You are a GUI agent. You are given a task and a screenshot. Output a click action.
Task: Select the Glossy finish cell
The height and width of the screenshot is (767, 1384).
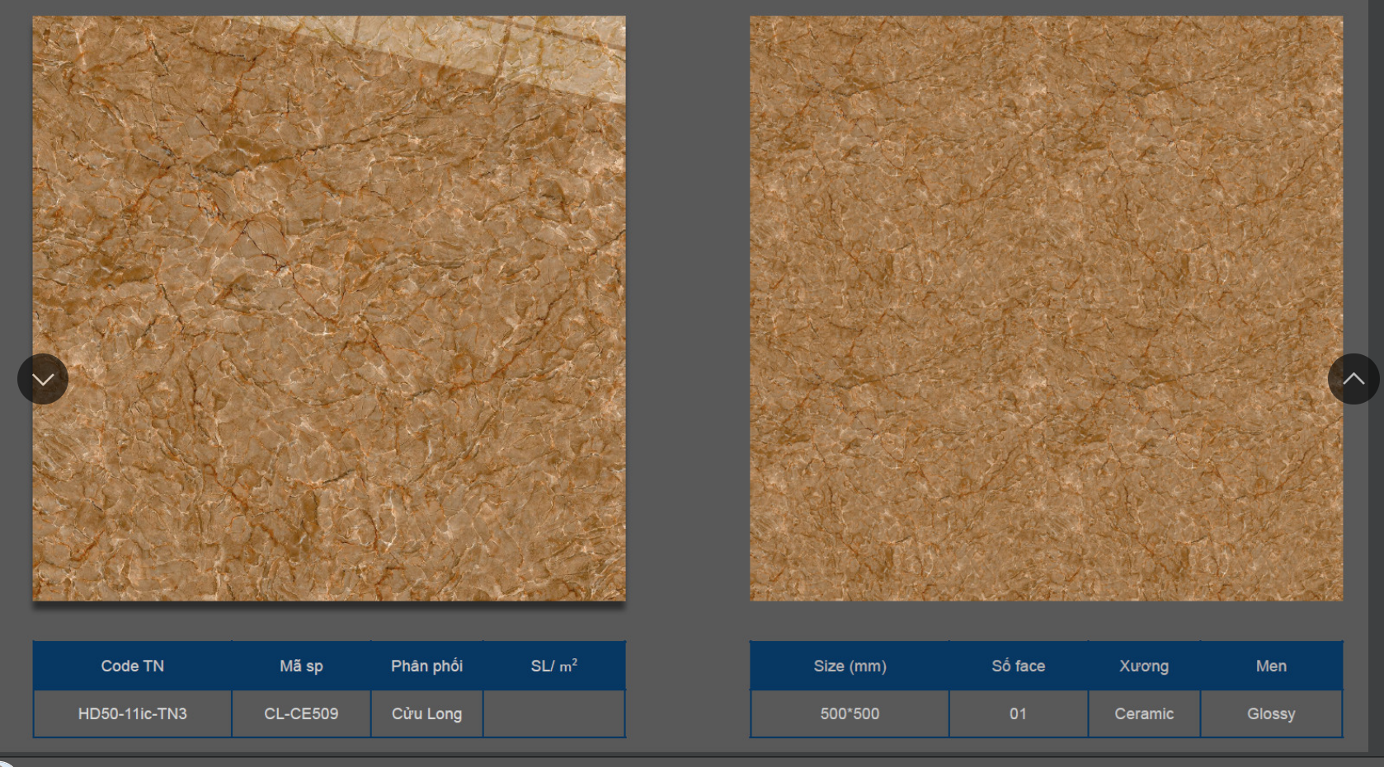(x=1271, y=713)
